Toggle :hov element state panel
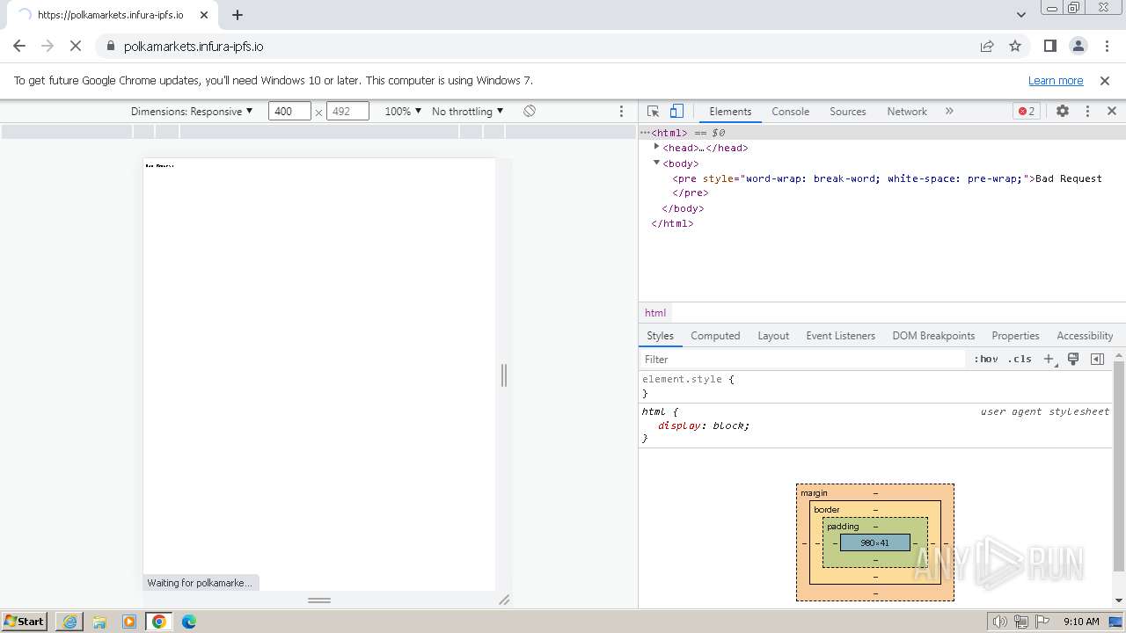The image size is (1126, 633). click(986, 359)
